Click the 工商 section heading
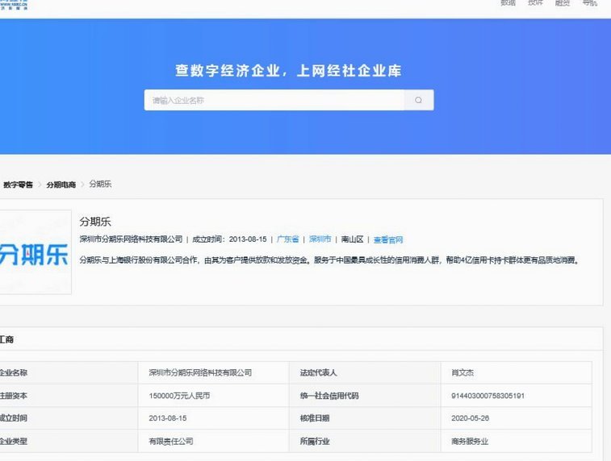 tap(6, 339)
